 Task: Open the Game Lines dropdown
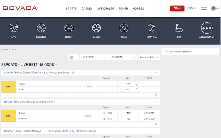click(x=95, y=57)
